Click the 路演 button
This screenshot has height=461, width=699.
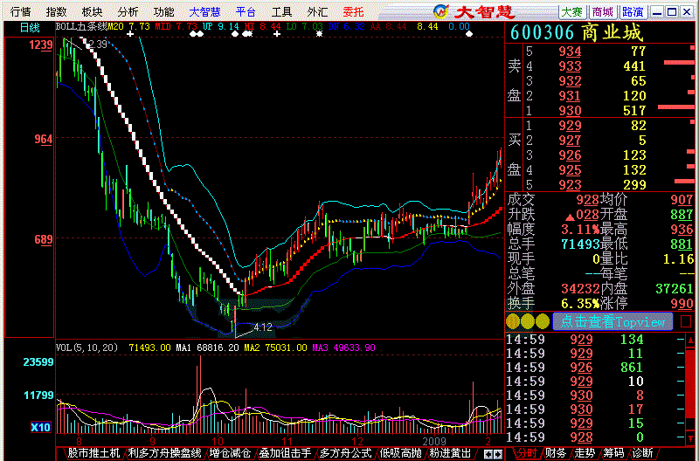tap(633, 12)
